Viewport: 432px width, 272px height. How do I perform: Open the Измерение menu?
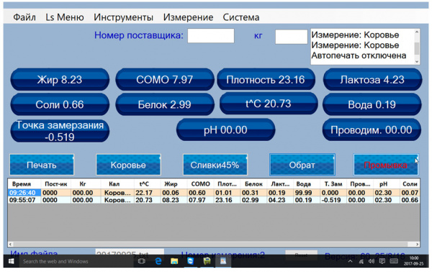(x=188, y=17)
